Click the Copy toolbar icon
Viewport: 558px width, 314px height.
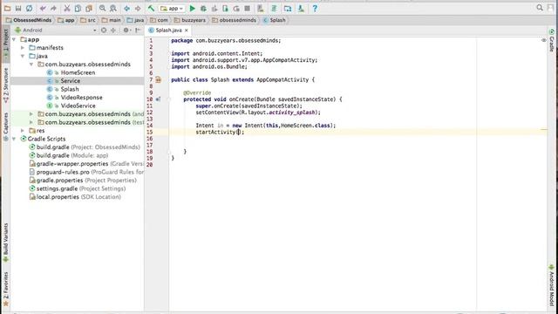tap(78, 8)
